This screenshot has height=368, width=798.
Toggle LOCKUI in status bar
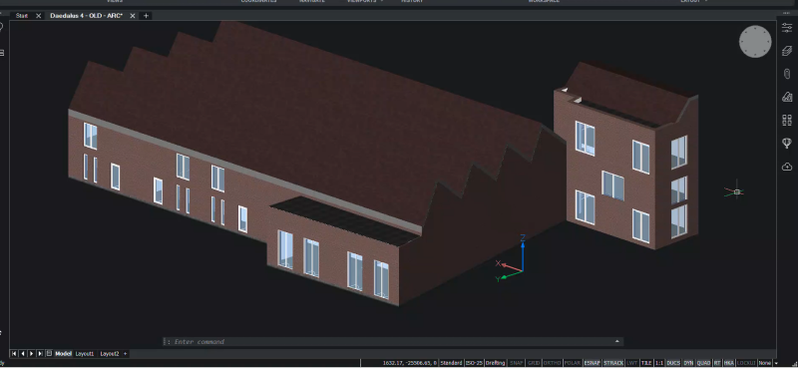tap(746, 363)
